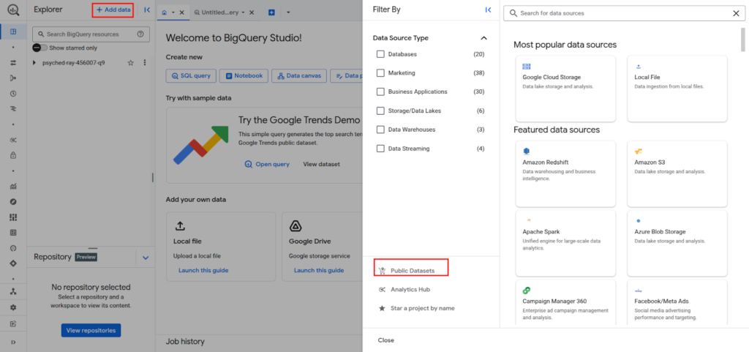Select the Apache Spark data source card
The image size is (749, 352).
coord(565,243)
